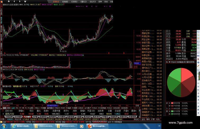Sort by 涨幅% column header

click(x=21, y=111)
